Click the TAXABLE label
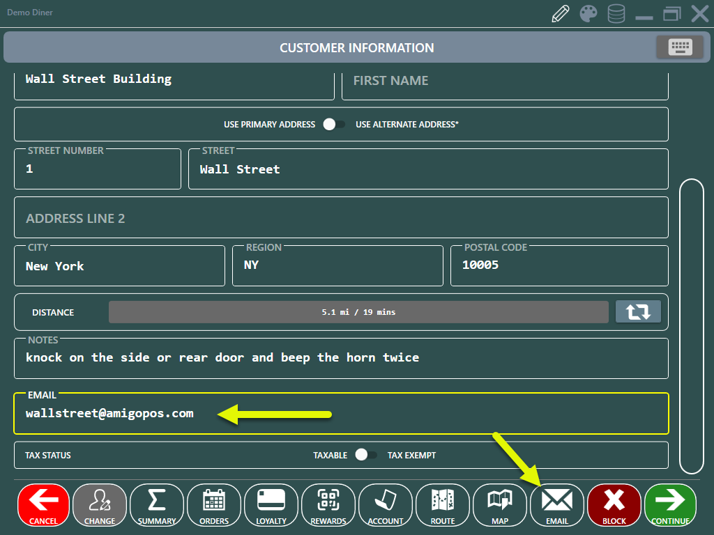The image size is (714, 535). coord(330,456)
